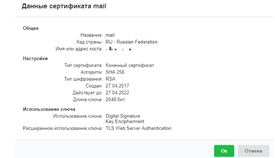Click the expiry date 27.04.2022
The width and height of the screenshot is (275, 158).
pos(117,93)
